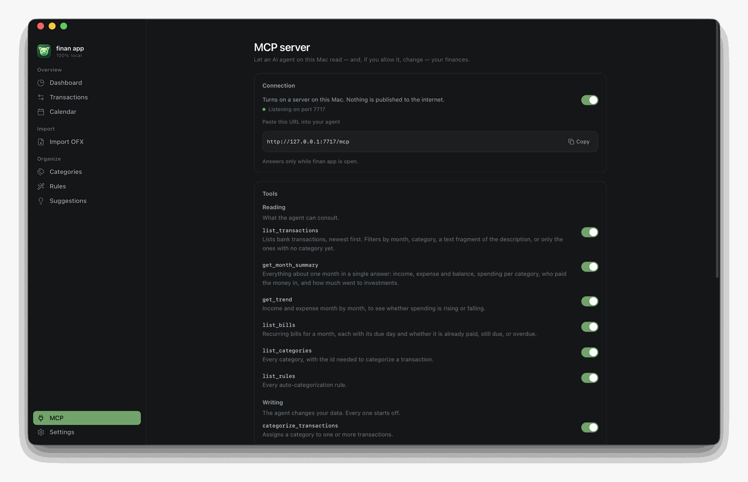Click 'Answers only while finan app is open.'
Viewport: 748px width, 482px height.
coord(310,161)
